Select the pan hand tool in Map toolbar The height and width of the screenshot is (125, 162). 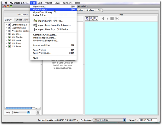pos(87,18)
